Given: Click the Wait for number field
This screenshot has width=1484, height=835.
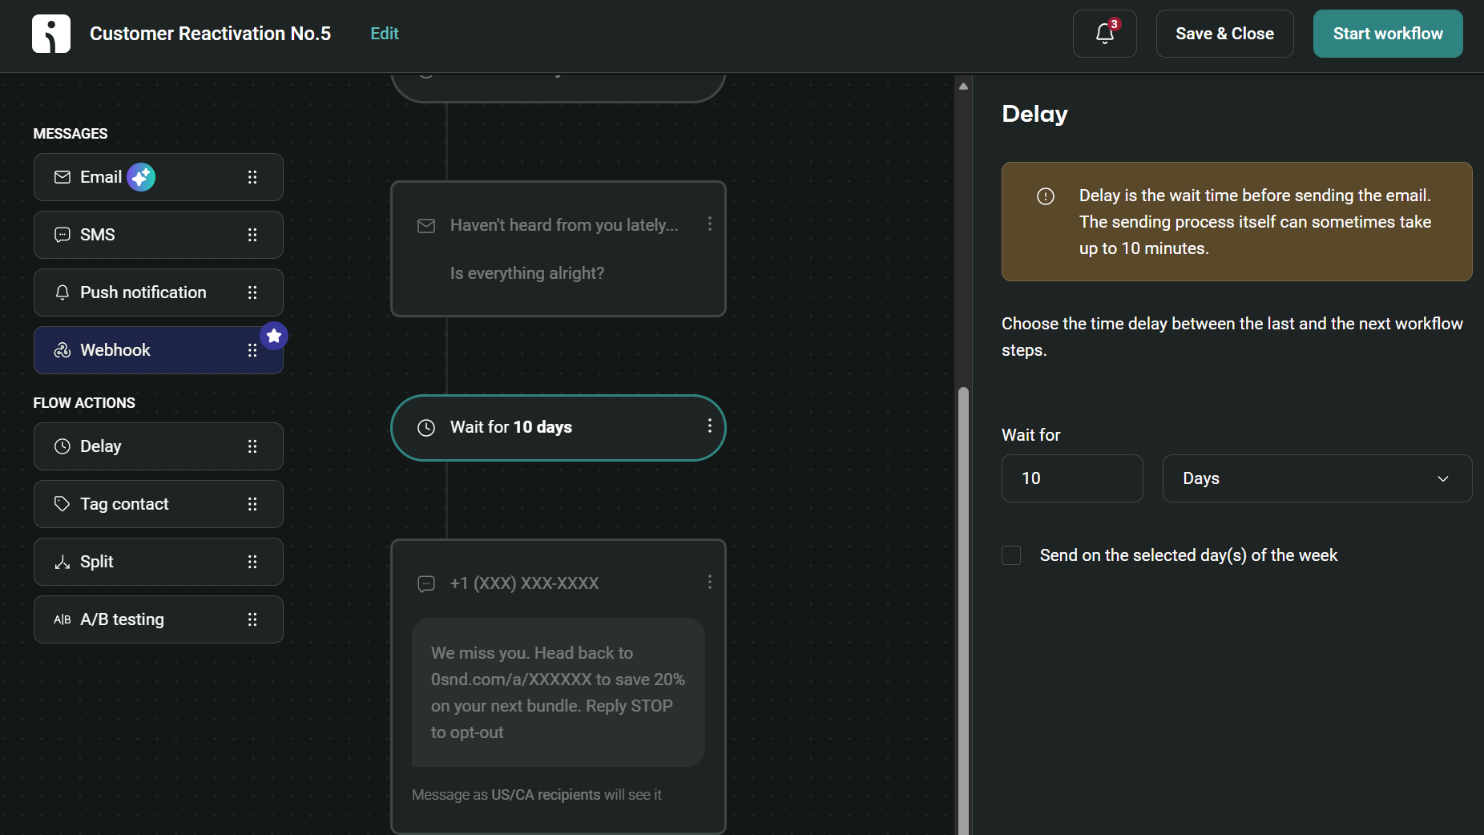Looking at the screenshot, I should click(x=1072, y=478).
